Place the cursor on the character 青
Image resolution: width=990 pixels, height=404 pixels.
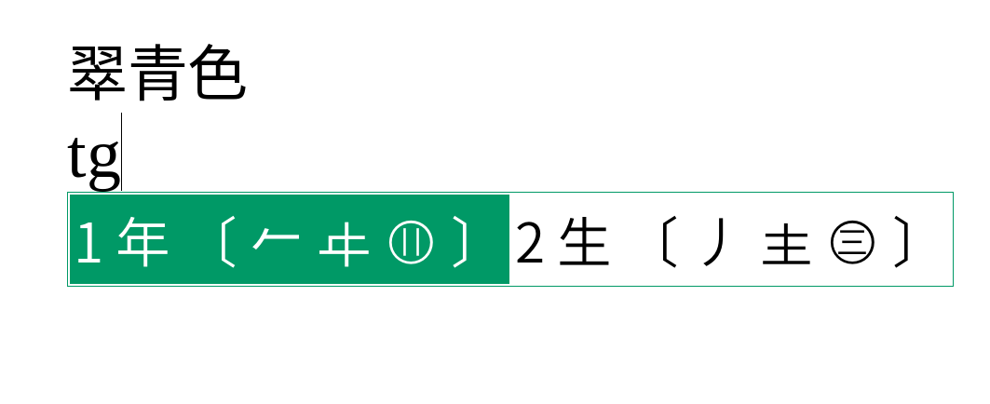tap(157, 74)
